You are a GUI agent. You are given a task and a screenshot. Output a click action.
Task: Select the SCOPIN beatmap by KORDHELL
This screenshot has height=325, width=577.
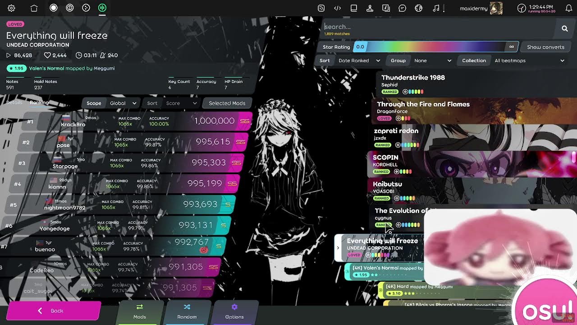click(x=472, y=164)
